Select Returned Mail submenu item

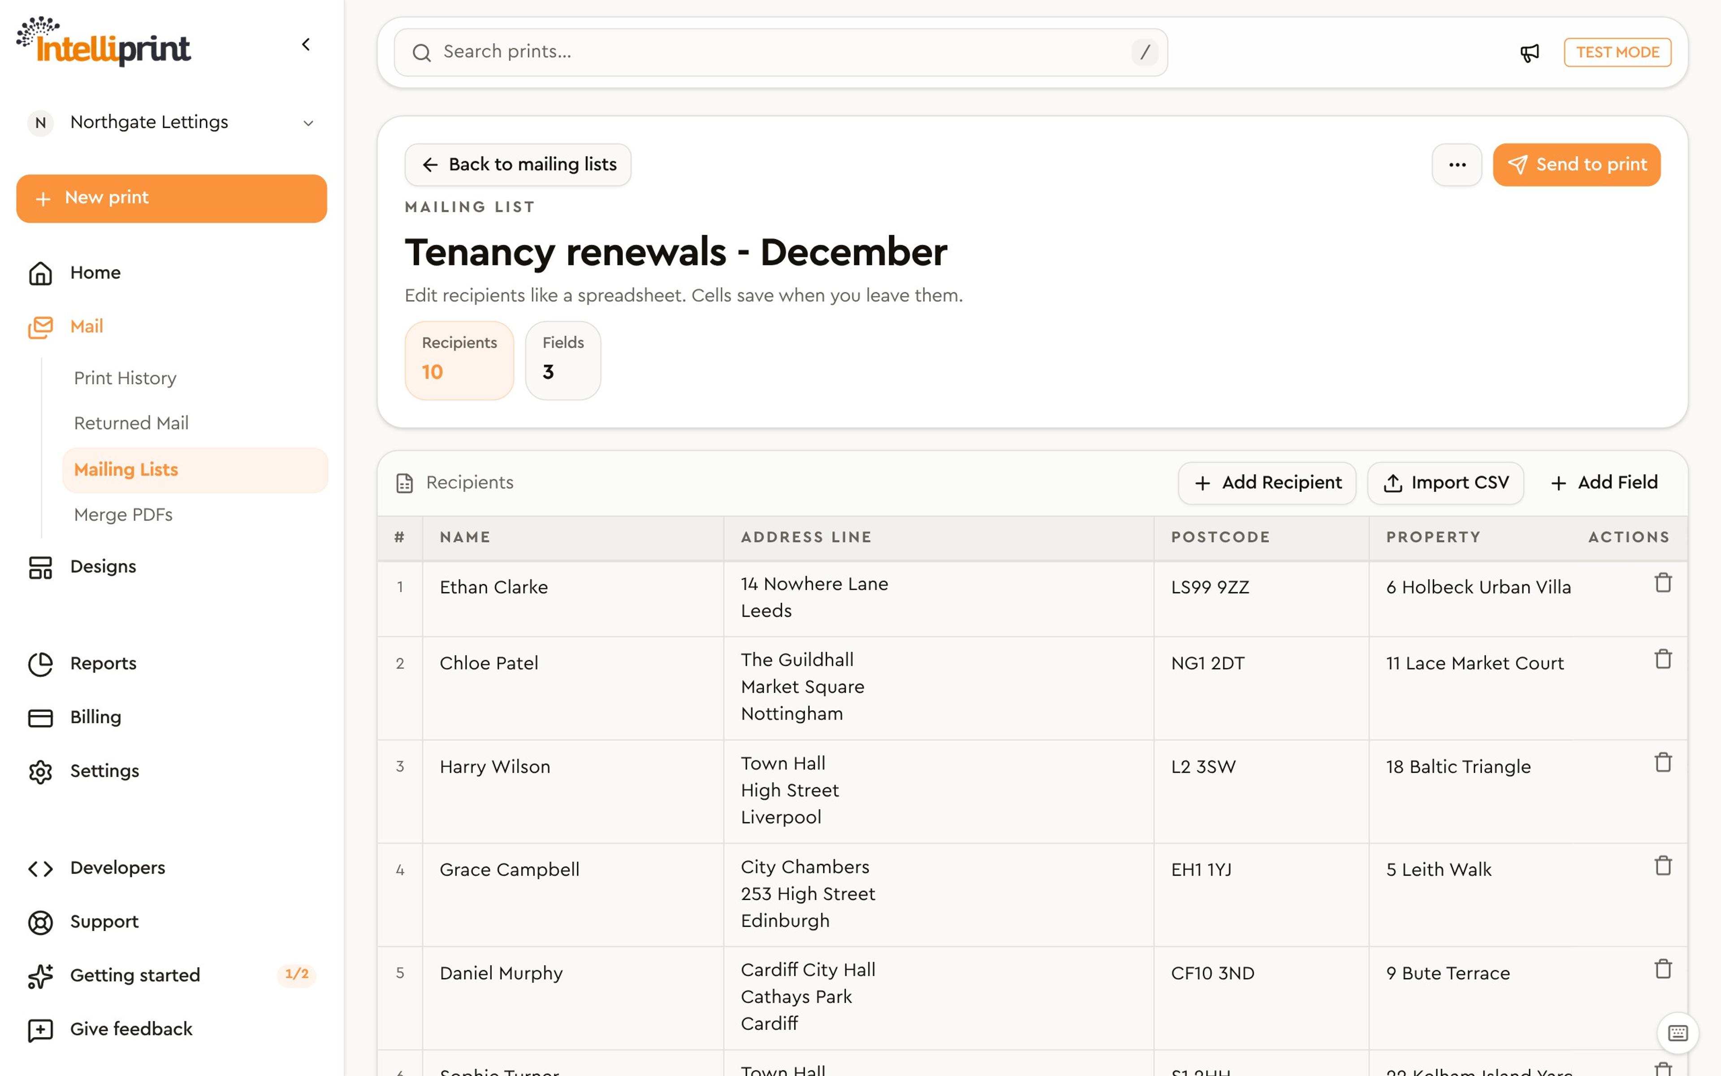195,423
